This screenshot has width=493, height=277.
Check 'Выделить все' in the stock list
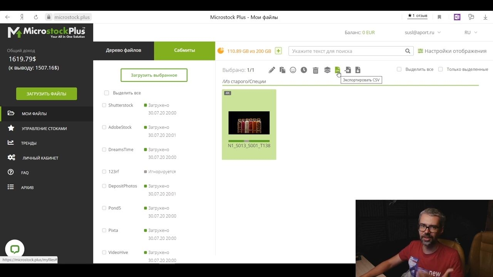[x=107, y=93]
